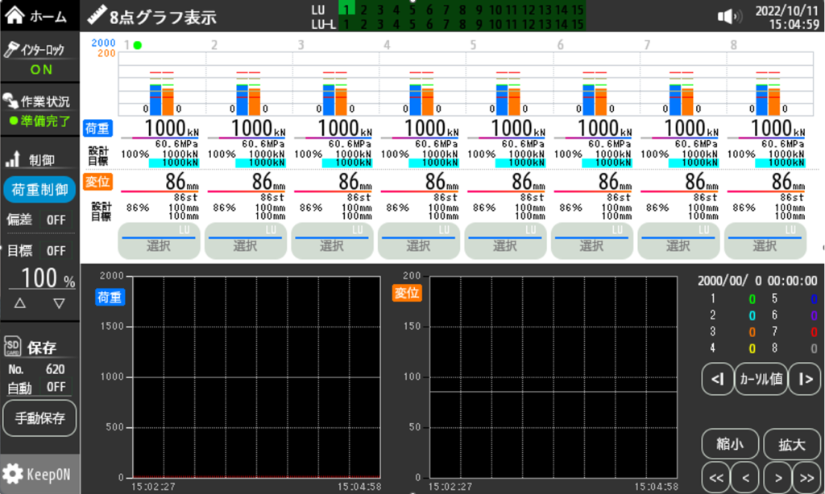Select LU for channel 7 選択 button
The width and height of the screenshot is (825, 494).
pyautogui.click(x=678, y=241)
